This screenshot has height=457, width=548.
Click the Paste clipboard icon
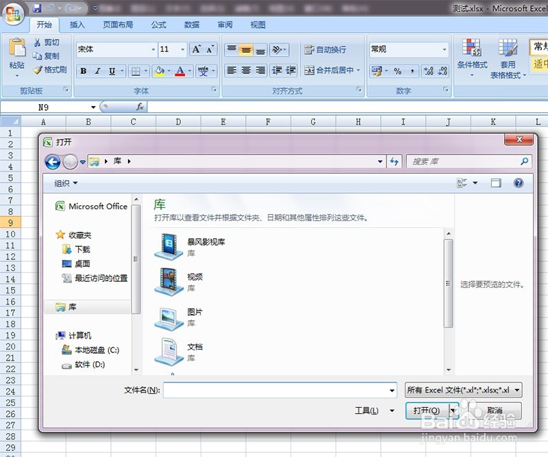16,47
